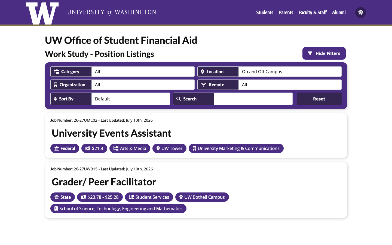The width and height of the screenshot is (392, 245).
Task: Click the money icon on $21.3 tag
Action: [88, 148]
